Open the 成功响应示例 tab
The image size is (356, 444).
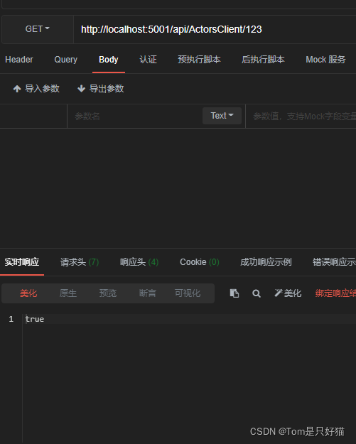coord(266,262)
